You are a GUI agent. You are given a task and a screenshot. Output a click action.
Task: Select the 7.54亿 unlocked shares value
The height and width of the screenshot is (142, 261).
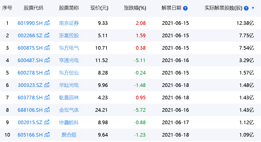point(246,48)
